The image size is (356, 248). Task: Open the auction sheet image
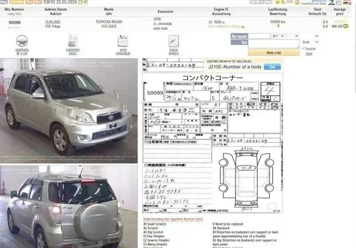point(213,143)
